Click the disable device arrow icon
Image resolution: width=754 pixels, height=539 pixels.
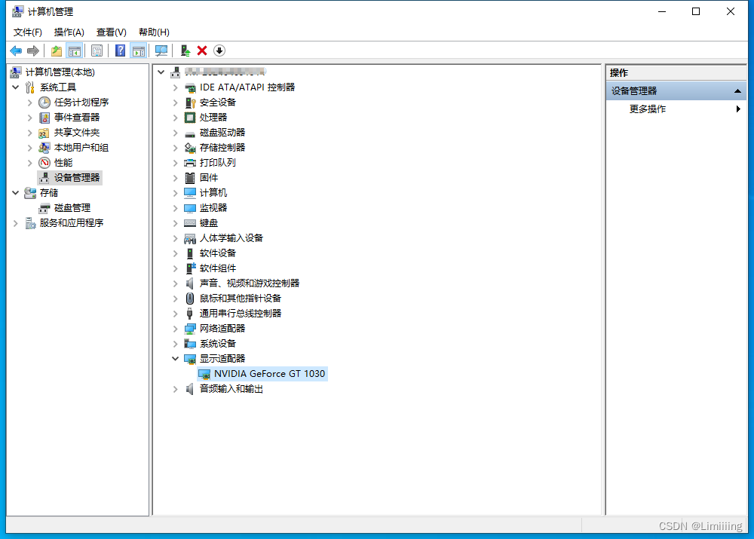coord(219,51)
